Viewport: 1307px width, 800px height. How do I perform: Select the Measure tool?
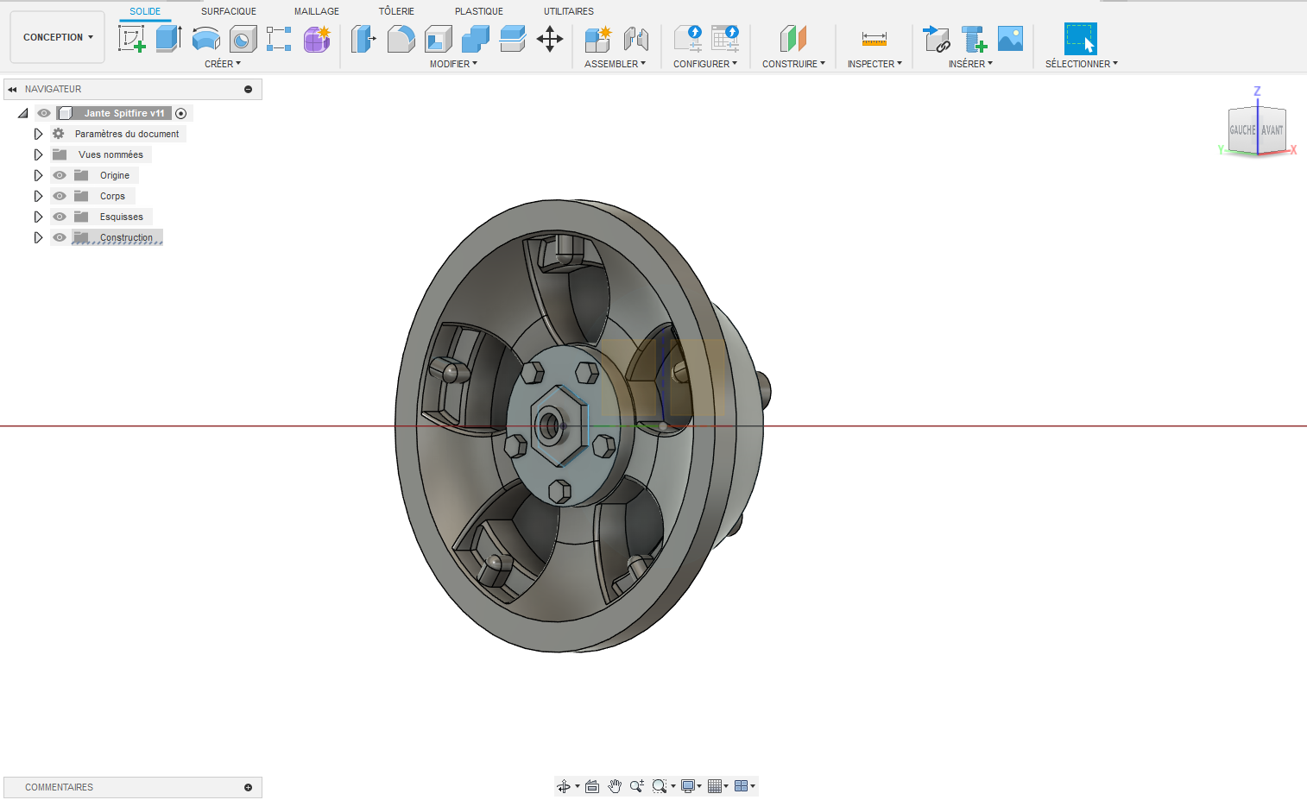click(x=874, y=39)
